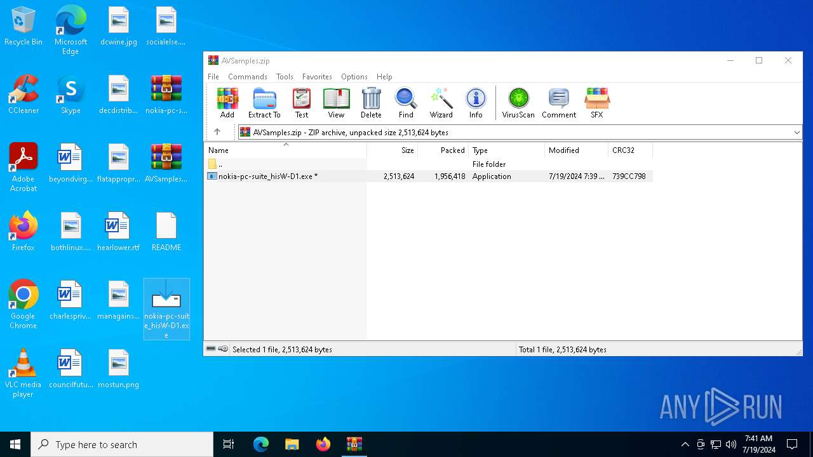Viewport: 813px width, 457px height.
Task: Select the hearlower.rtf desktop file
Action: (119, 232)
